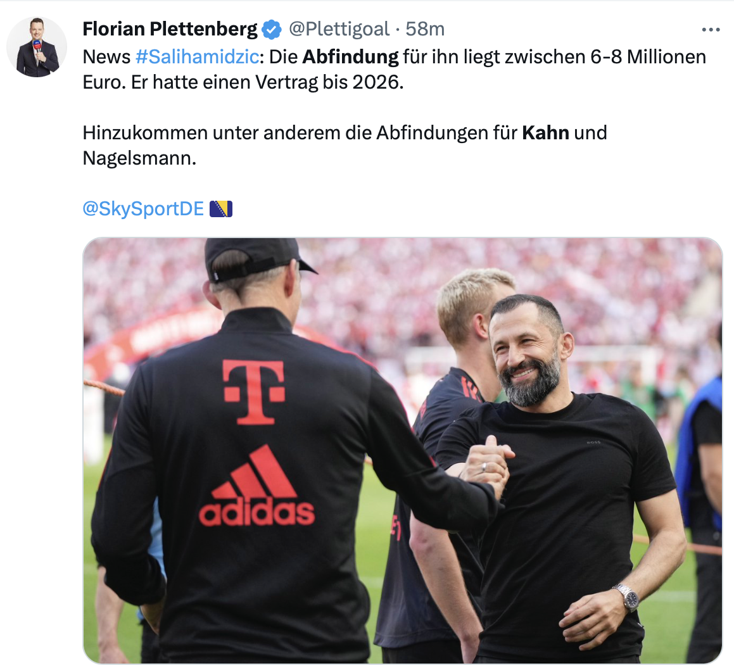Click the bold name Kahn

coord(545,132)
